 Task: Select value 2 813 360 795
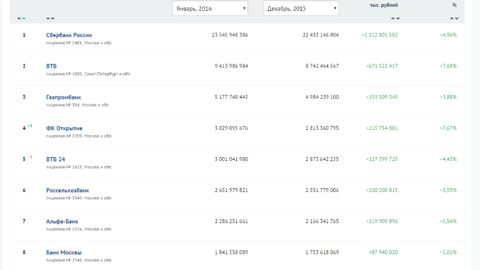322,128
